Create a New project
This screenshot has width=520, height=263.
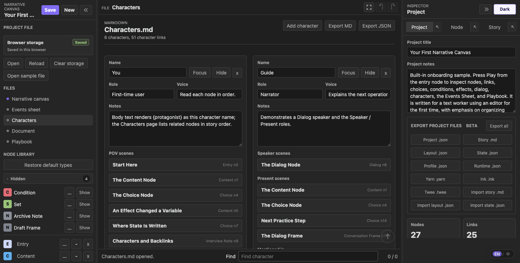pos(69,10)
